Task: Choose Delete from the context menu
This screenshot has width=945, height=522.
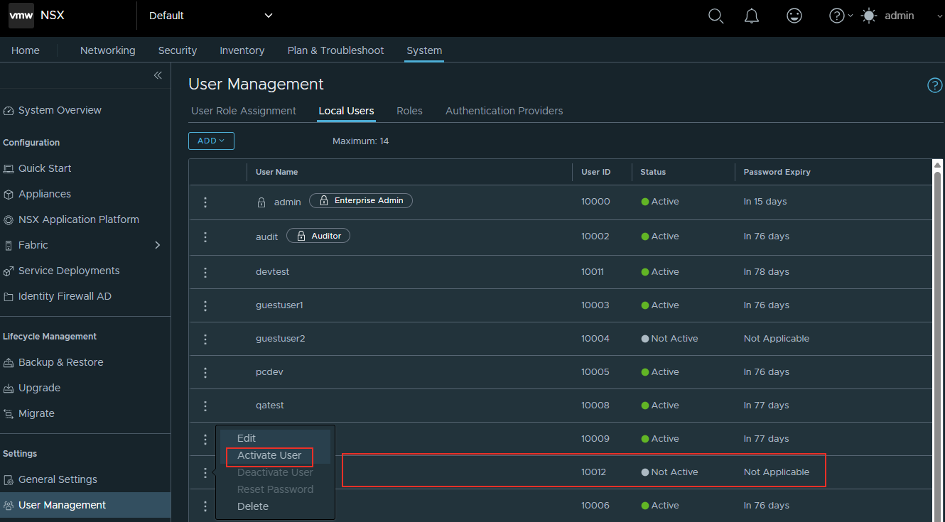Action: click(x=253, y=506)
